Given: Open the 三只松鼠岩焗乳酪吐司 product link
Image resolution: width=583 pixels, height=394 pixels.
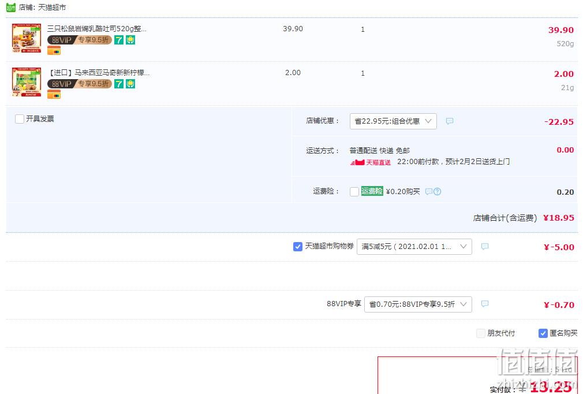Looking at the screenshot, I should [x=96, y=29].
